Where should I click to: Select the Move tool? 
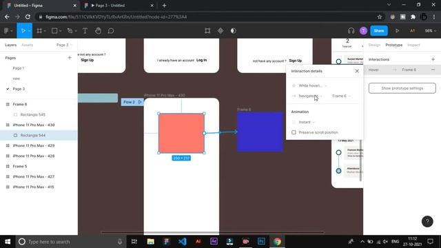pos(23,30)
